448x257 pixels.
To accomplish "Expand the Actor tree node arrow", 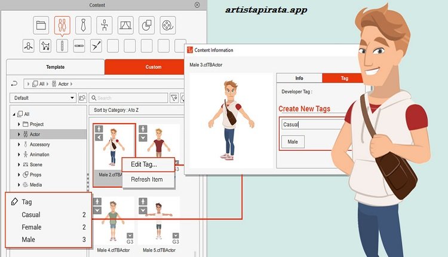I will (x=19, y=134).
